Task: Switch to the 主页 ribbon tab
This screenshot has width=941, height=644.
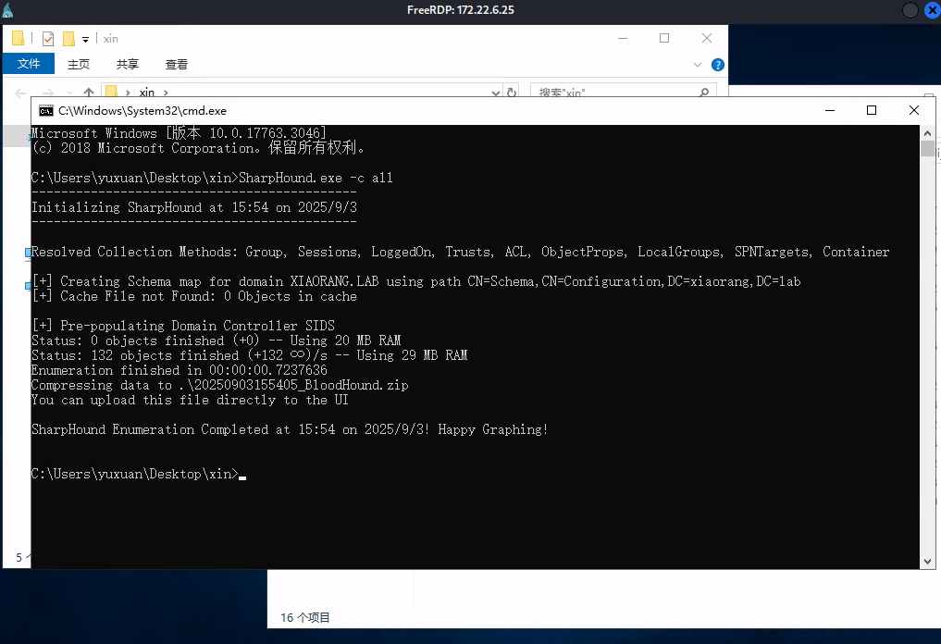Action: pyautogui.click(x=79, y=64)
